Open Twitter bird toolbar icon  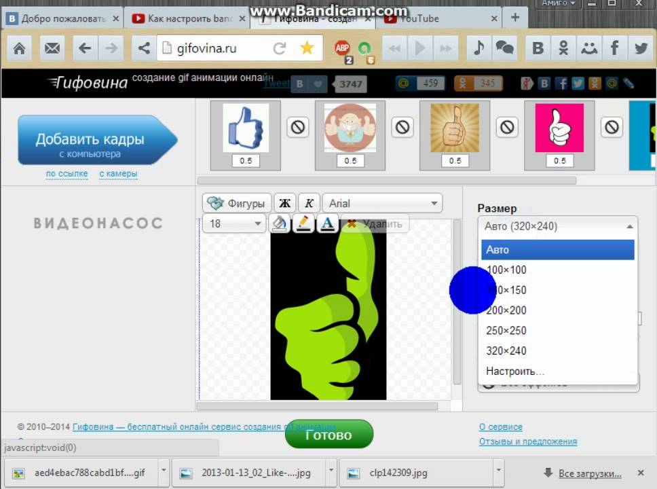pos(641,48)
